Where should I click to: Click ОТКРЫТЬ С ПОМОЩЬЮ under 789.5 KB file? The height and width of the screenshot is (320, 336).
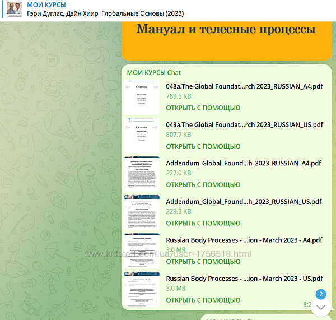(x=203, y=108)
